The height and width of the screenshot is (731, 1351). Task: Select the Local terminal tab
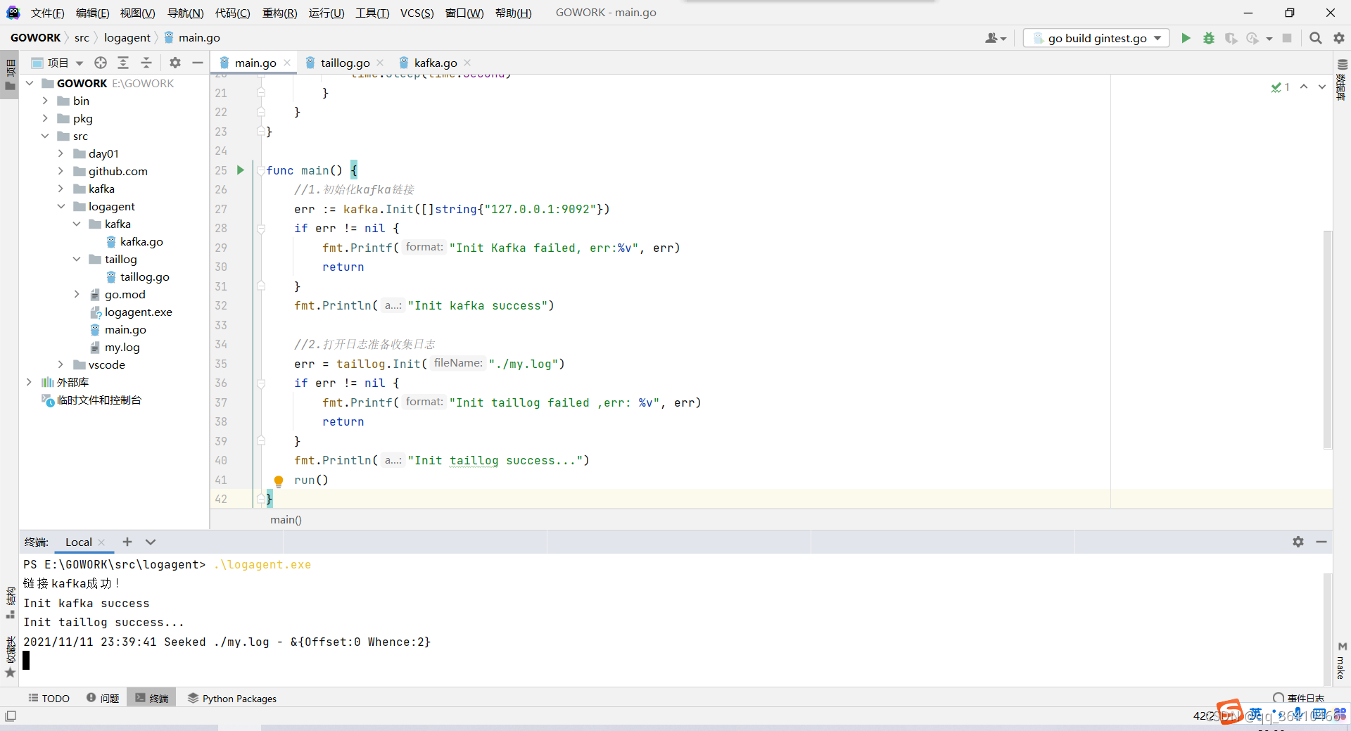[78, 542]
